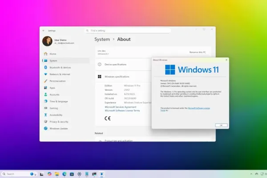Open Microsoft Store from the taskbar
The height and width of the screenshot is (178, 267).
coord(72,174)
